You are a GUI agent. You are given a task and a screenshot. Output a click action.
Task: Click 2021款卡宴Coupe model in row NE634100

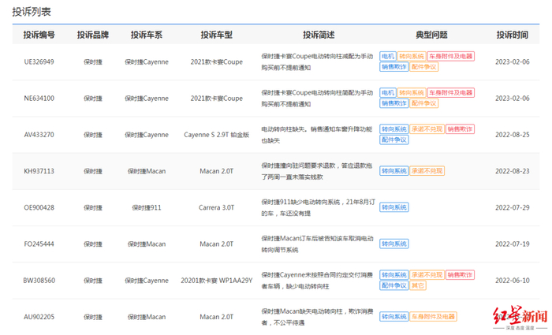(x=217, y=99)
